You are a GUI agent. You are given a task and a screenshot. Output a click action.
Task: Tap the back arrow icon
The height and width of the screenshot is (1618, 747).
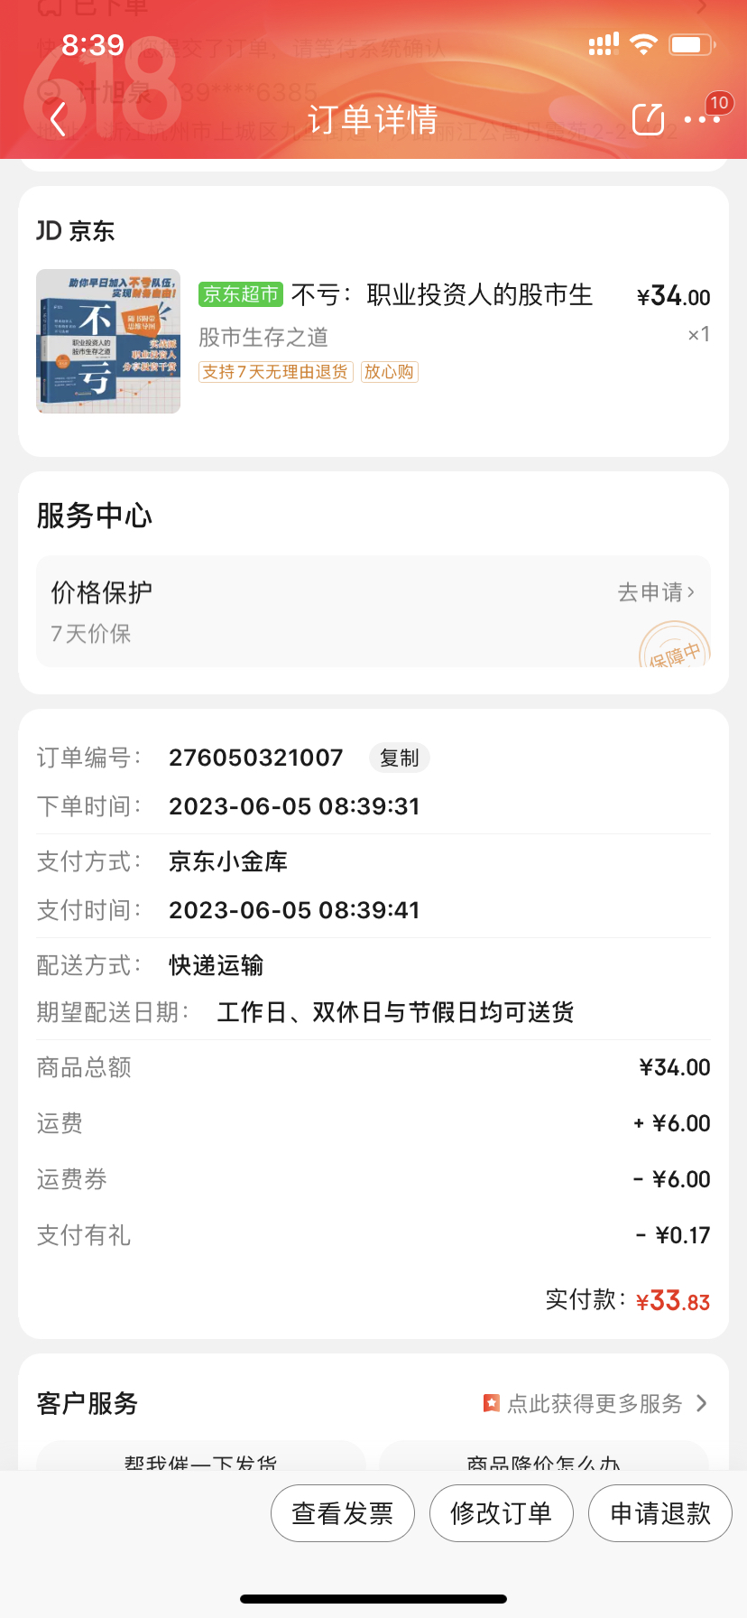pyautogui.click(x=59, y=119)
